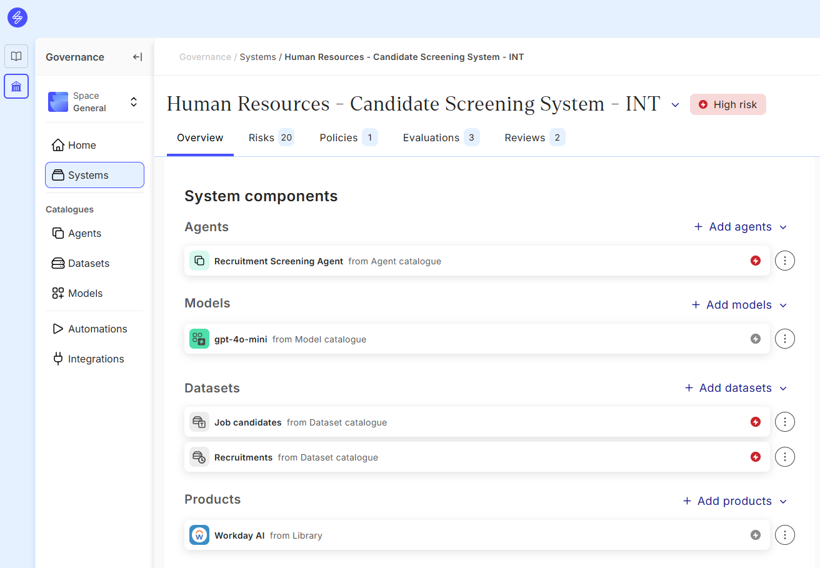Go to Systems in the breadcrumb
Screen dimensions: 820x568
[257, 57]
